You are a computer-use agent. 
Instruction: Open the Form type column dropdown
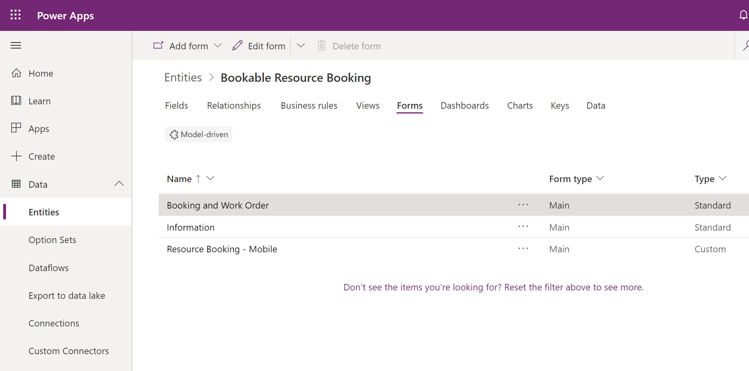600,178
